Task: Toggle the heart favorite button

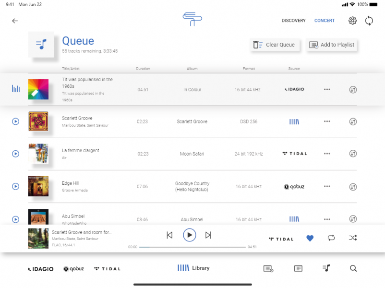Action: point(310,238)
